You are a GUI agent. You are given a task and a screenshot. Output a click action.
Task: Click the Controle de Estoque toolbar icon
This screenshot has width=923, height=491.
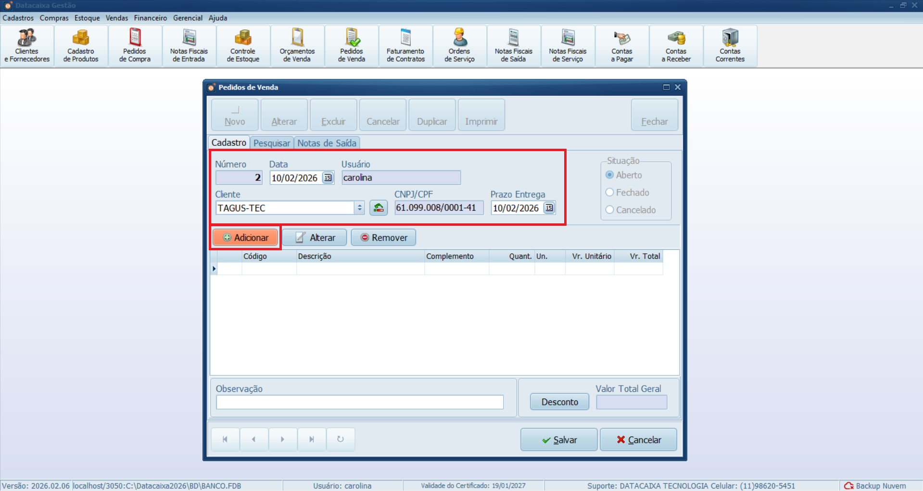[243, 46]
